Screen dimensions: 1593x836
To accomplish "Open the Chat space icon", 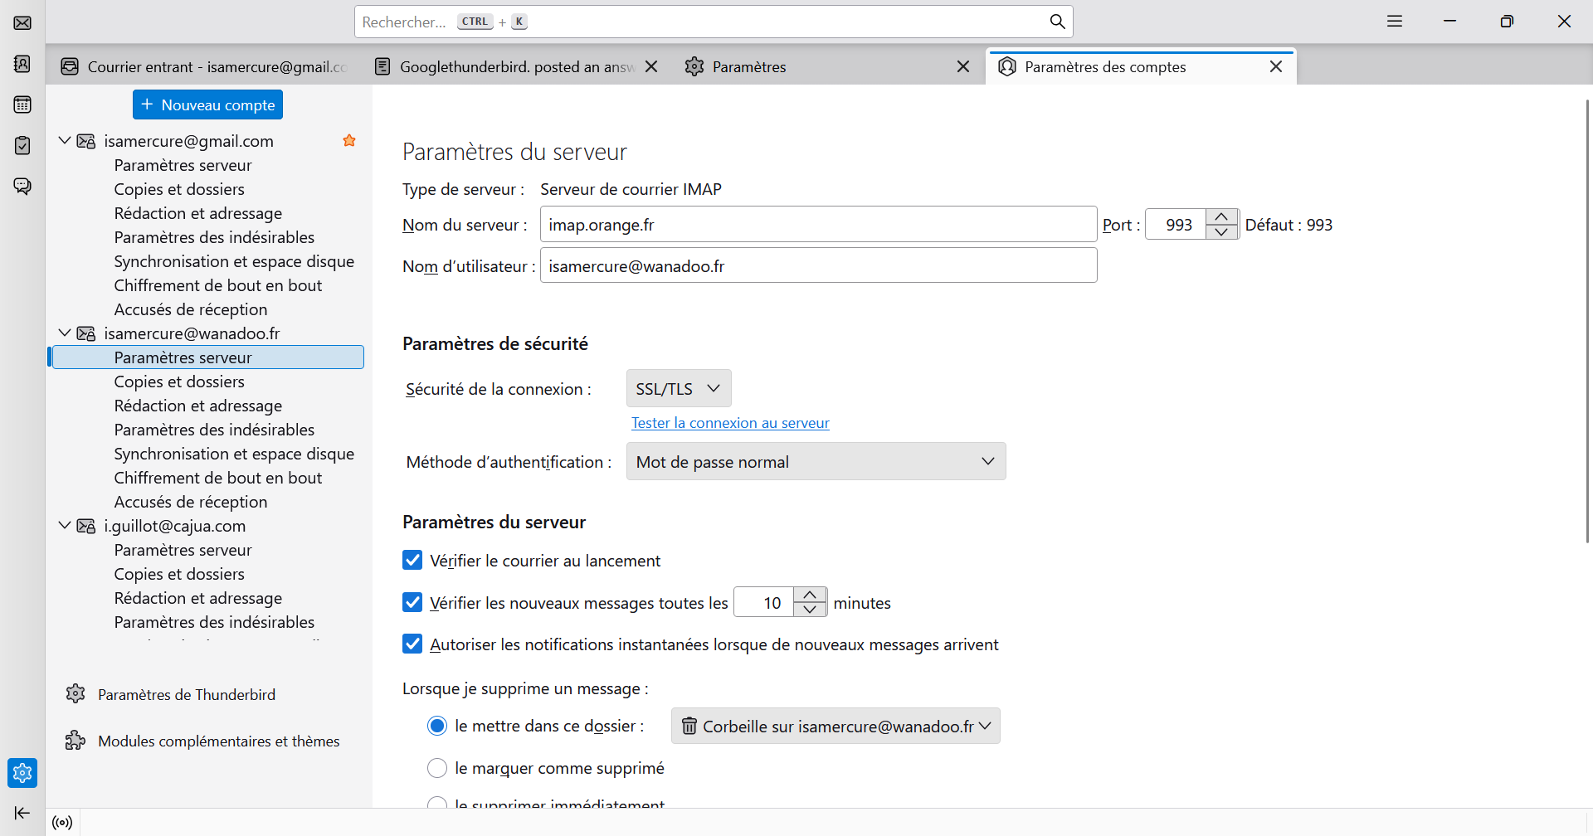I will tap(22, 186).
